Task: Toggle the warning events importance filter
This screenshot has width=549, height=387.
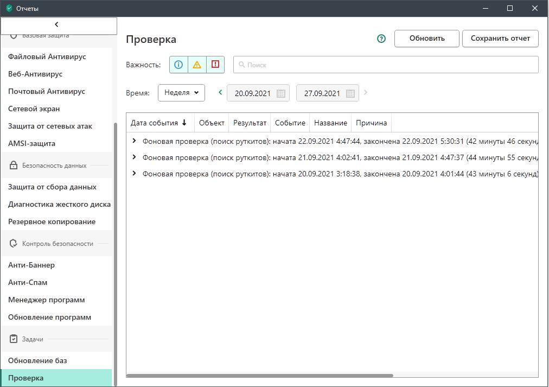Action: point(197,65)
